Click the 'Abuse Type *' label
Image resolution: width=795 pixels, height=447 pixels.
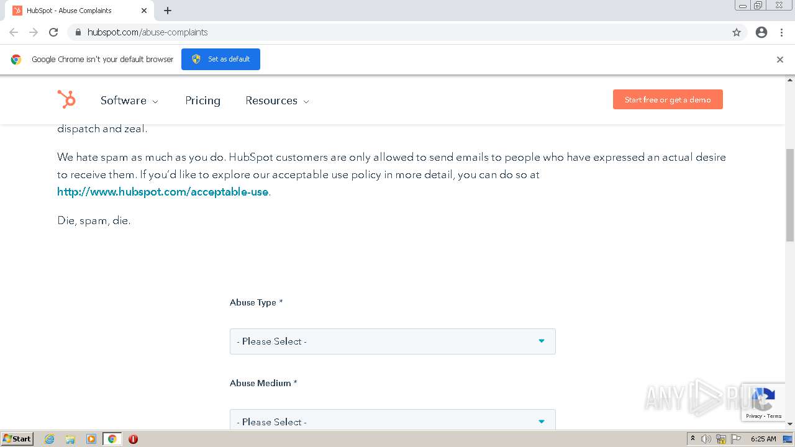point(256,302)
